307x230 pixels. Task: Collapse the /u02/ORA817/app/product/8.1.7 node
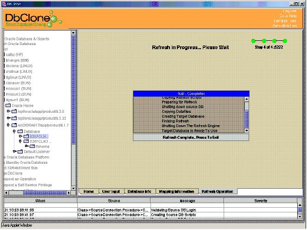click(x=8, y=125)
